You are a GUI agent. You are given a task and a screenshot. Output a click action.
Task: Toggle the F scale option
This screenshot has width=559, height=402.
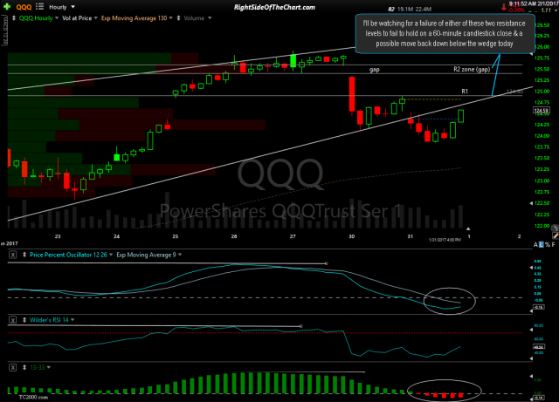[553, 245]
